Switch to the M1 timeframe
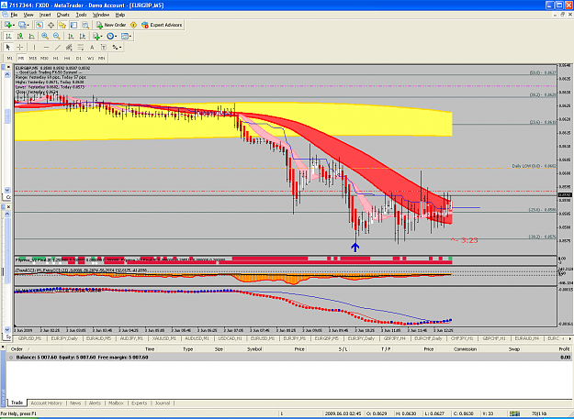This screenshot has height=419, width=574. point(9,58)
